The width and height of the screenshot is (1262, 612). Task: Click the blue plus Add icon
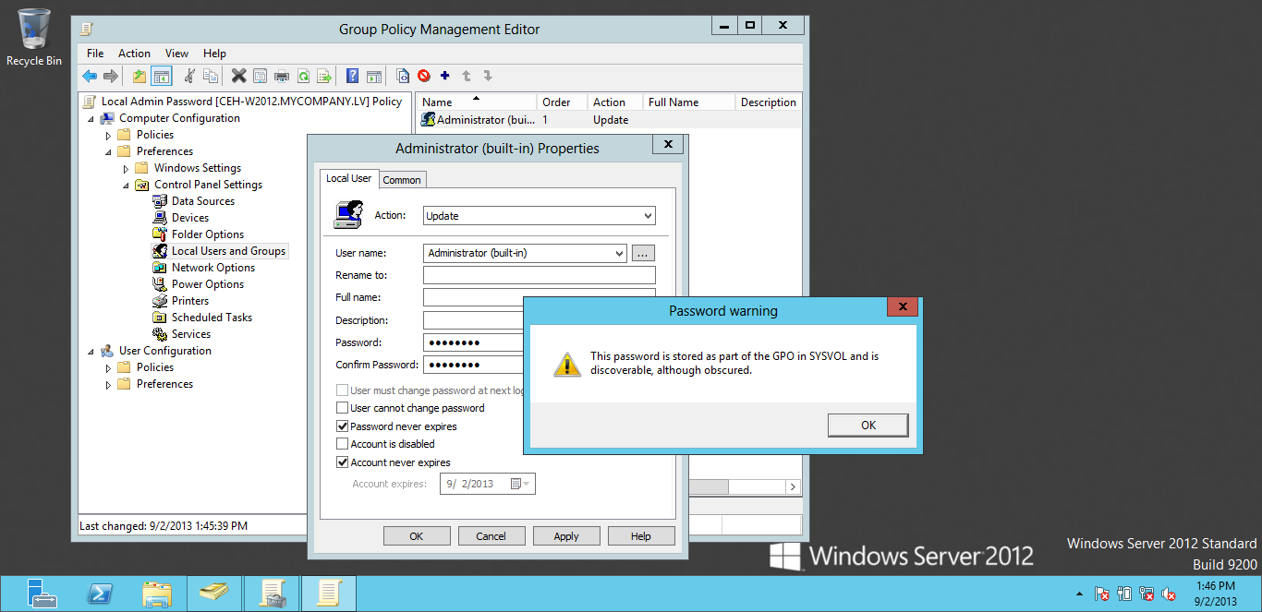(x=445, y=76)
